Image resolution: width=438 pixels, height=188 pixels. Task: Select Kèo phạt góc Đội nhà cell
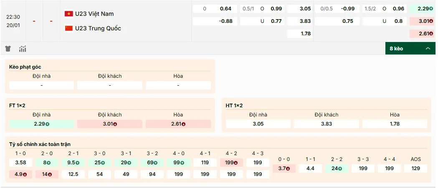click(x=41, y=85)
